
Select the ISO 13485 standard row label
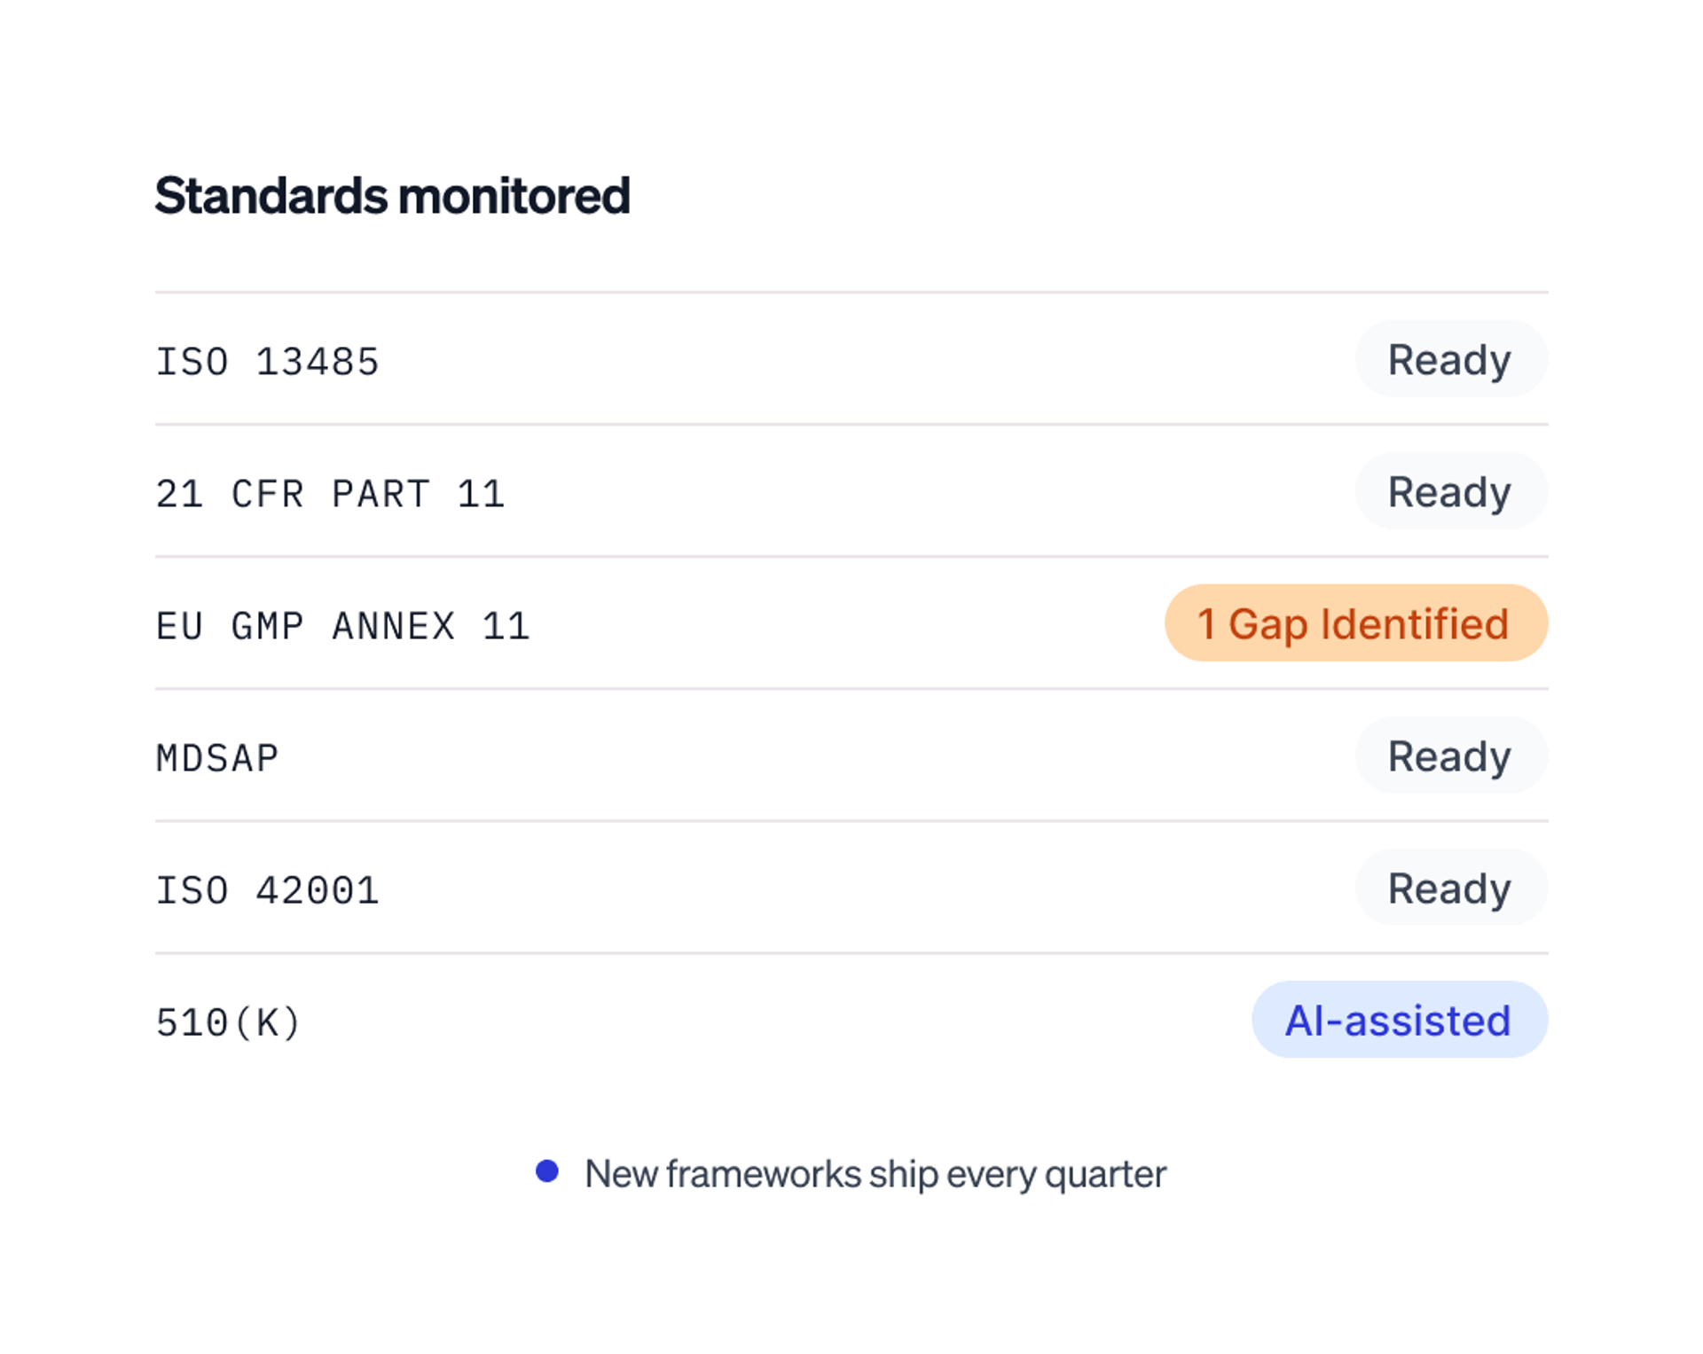pyautogui.click(x=267, y=362)
